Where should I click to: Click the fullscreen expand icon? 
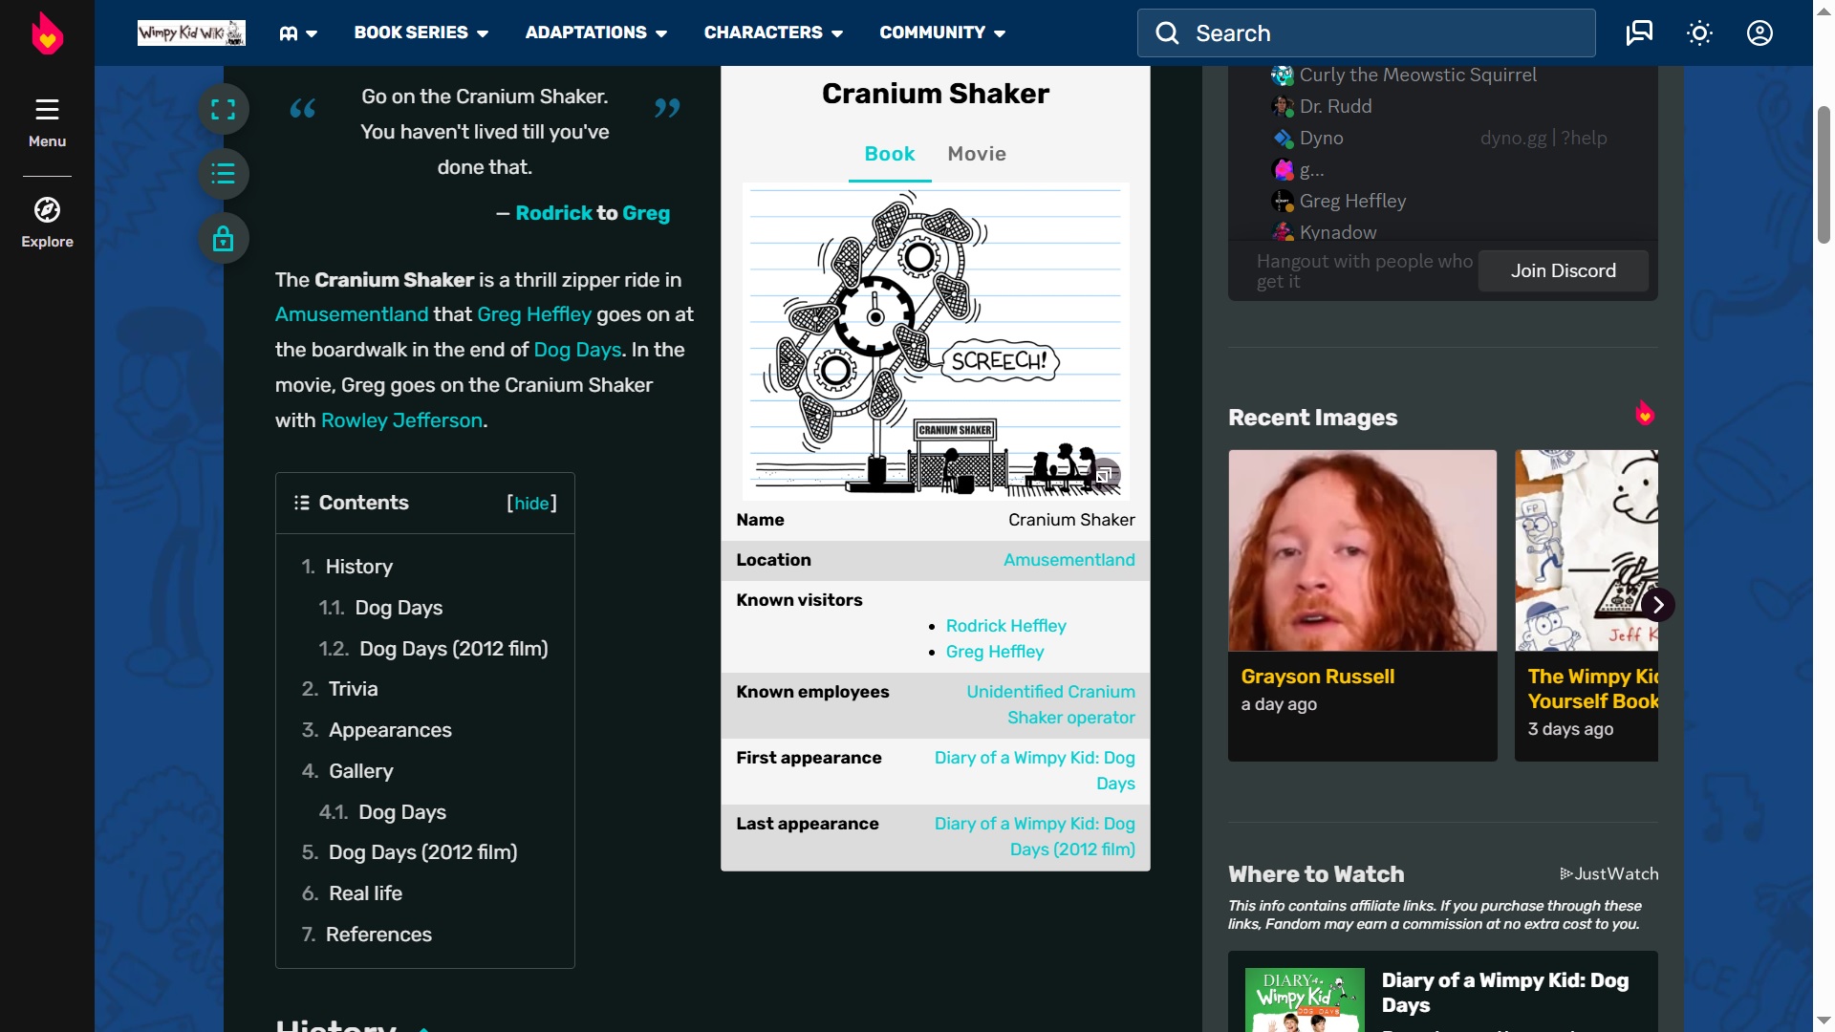tap(223, 110)
